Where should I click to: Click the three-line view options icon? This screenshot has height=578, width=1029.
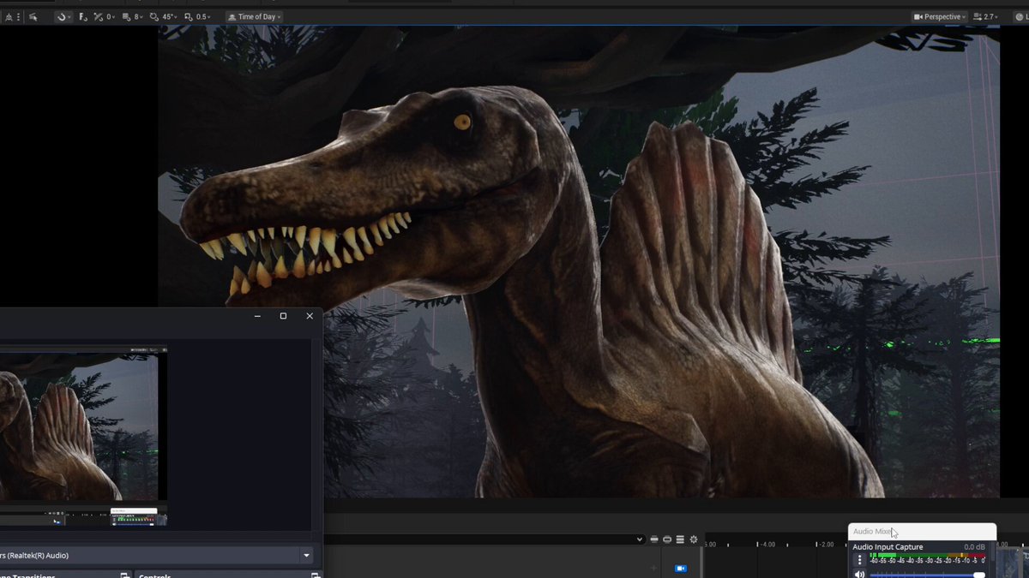[x=680, y=539]
